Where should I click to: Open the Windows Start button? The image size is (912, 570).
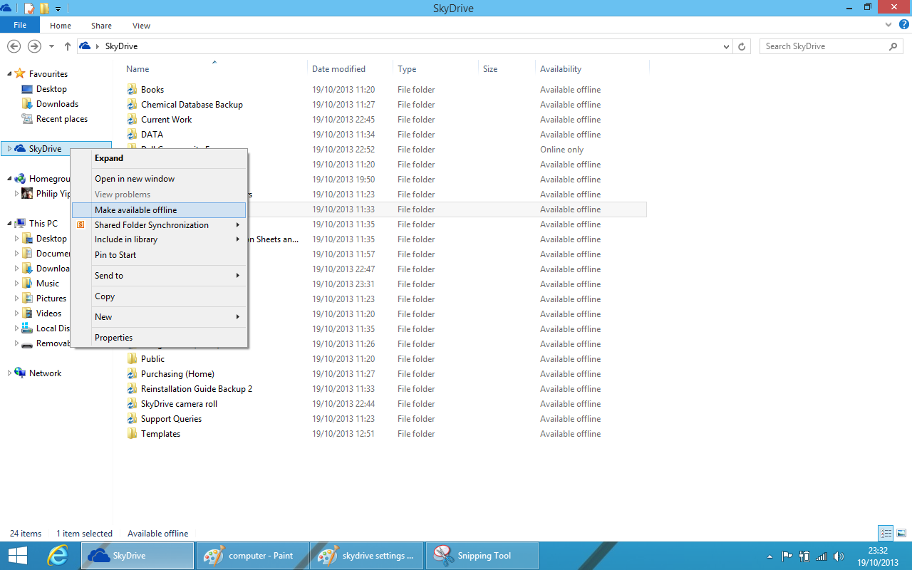(x=18, y=556)
